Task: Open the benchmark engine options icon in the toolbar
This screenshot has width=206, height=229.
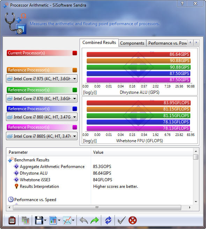Action: (12, 220)
